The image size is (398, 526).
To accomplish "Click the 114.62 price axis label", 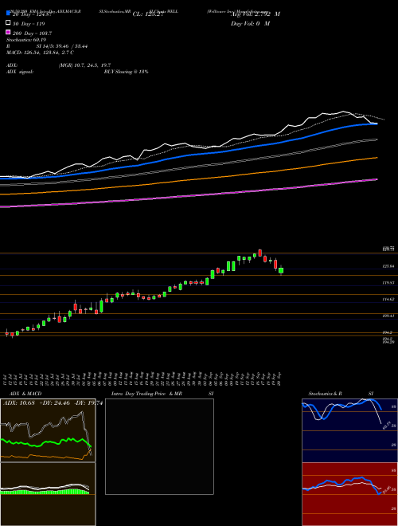I will [x=388, y=299].
